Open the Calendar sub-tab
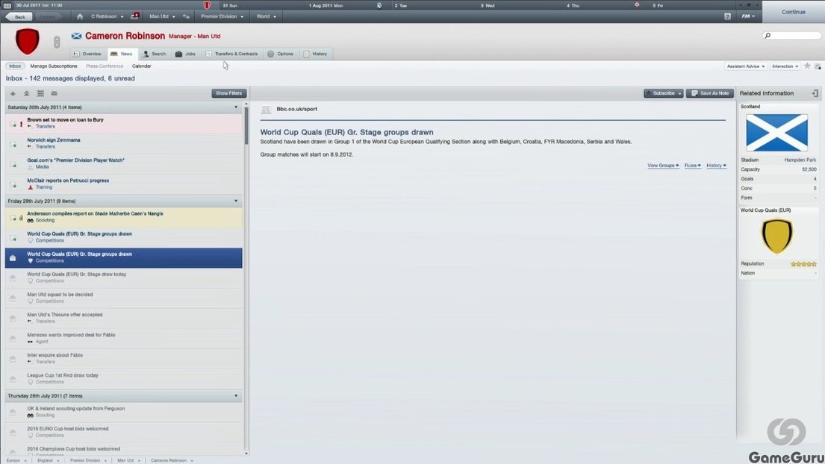Image resolution: width=825 pixels, height=464 pixels. click(x=142, y=66)
